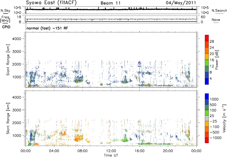Click the 'Freq. [MHz]' axis label

point(5,19)
